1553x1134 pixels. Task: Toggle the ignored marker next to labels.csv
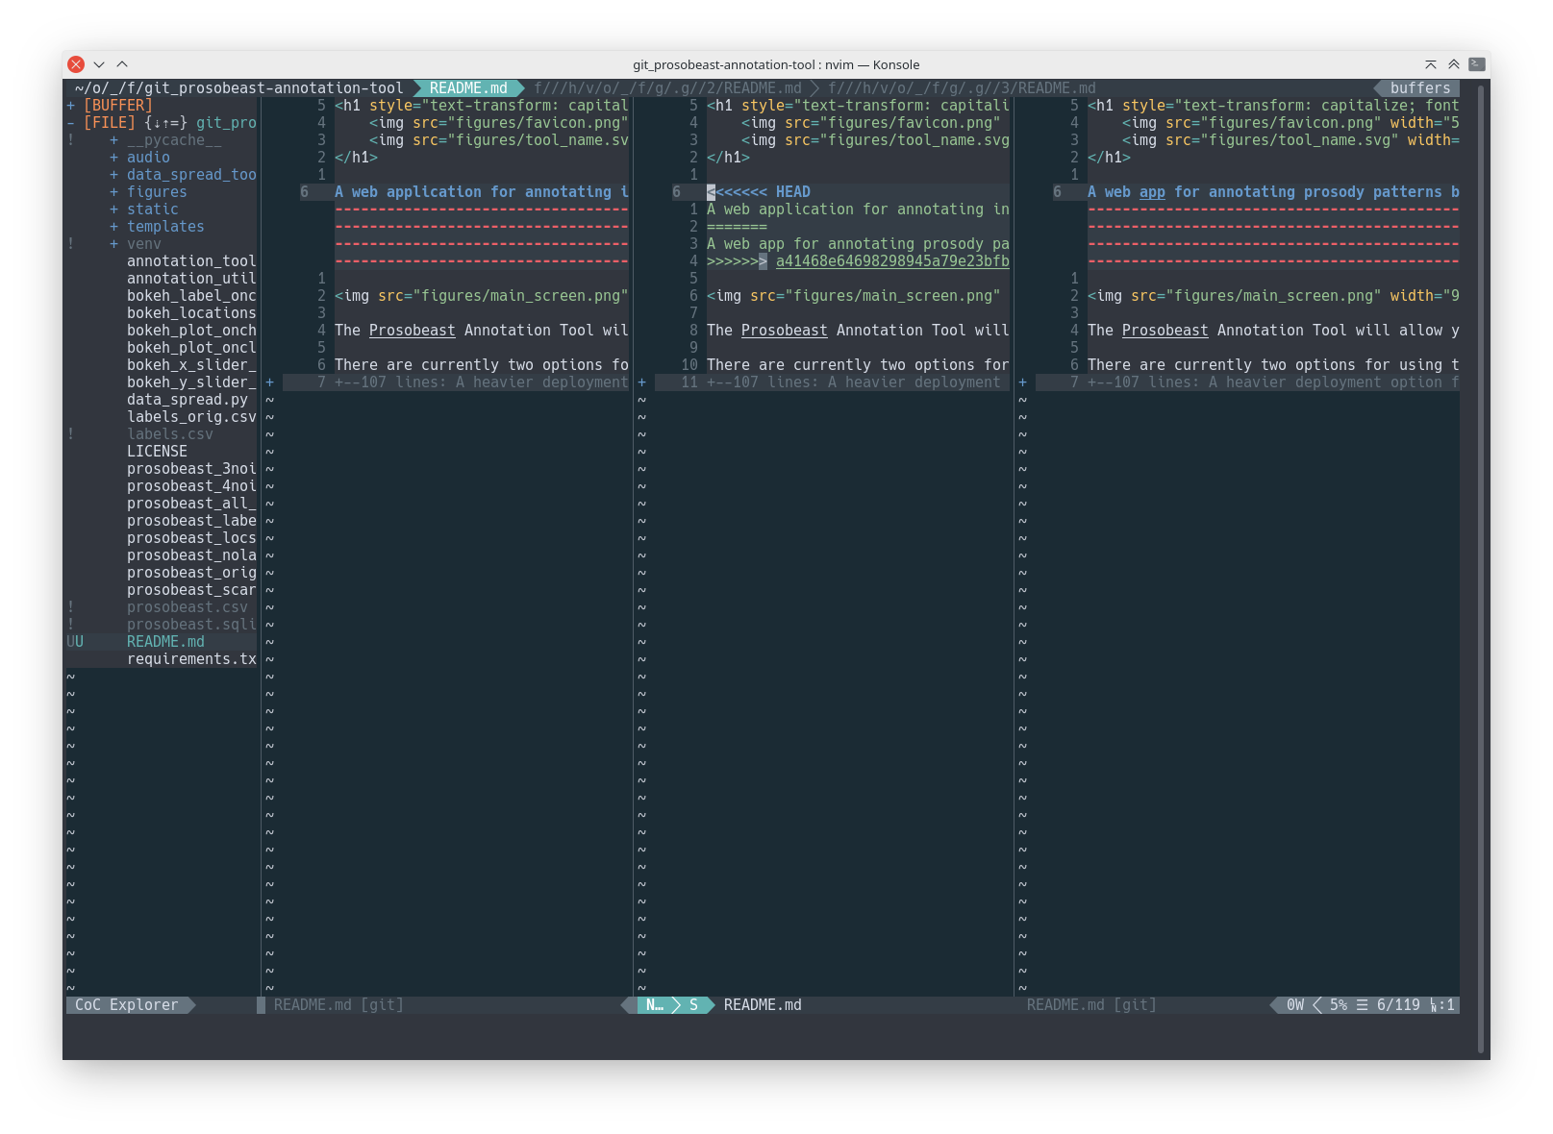pyautogui.click(x=71, y=433)
